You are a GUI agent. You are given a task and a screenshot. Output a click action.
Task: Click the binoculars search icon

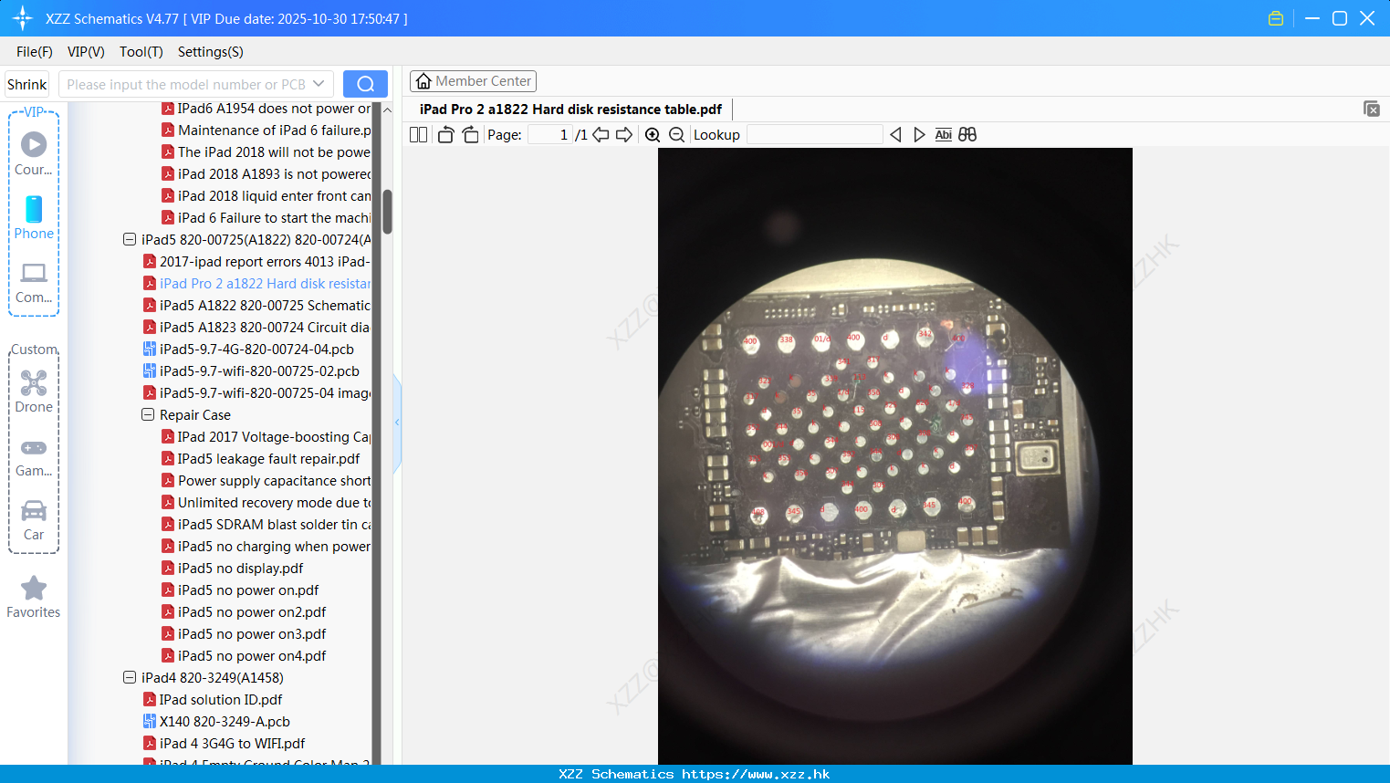967,134
